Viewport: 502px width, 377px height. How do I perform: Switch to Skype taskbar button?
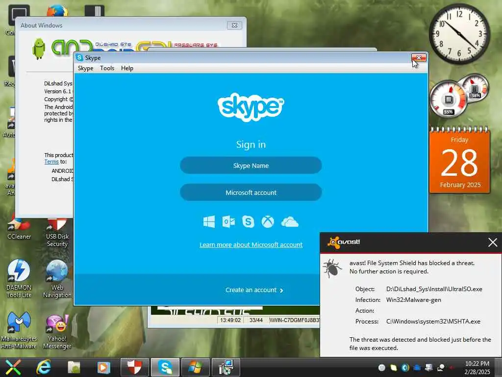click(165, 367)
